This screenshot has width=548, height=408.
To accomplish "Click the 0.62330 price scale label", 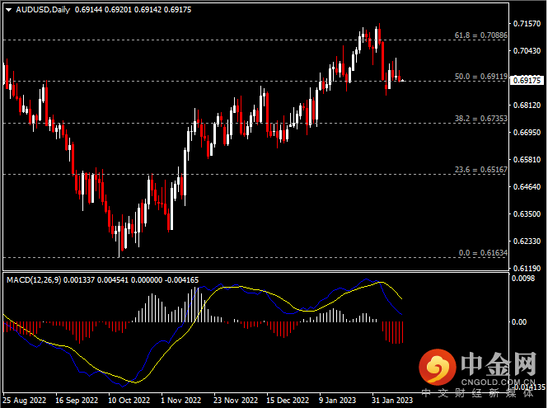I will point(527,242).
